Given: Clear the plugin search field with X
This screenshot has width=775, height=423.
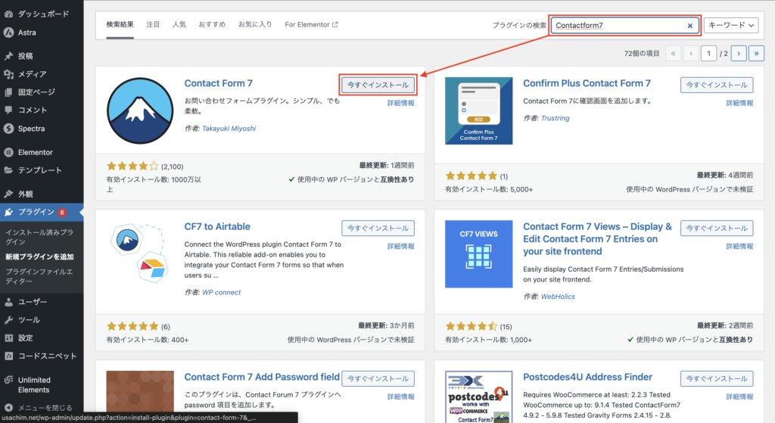Looking at the screenshot, I should pyautogui.click(x=689, y=26).
